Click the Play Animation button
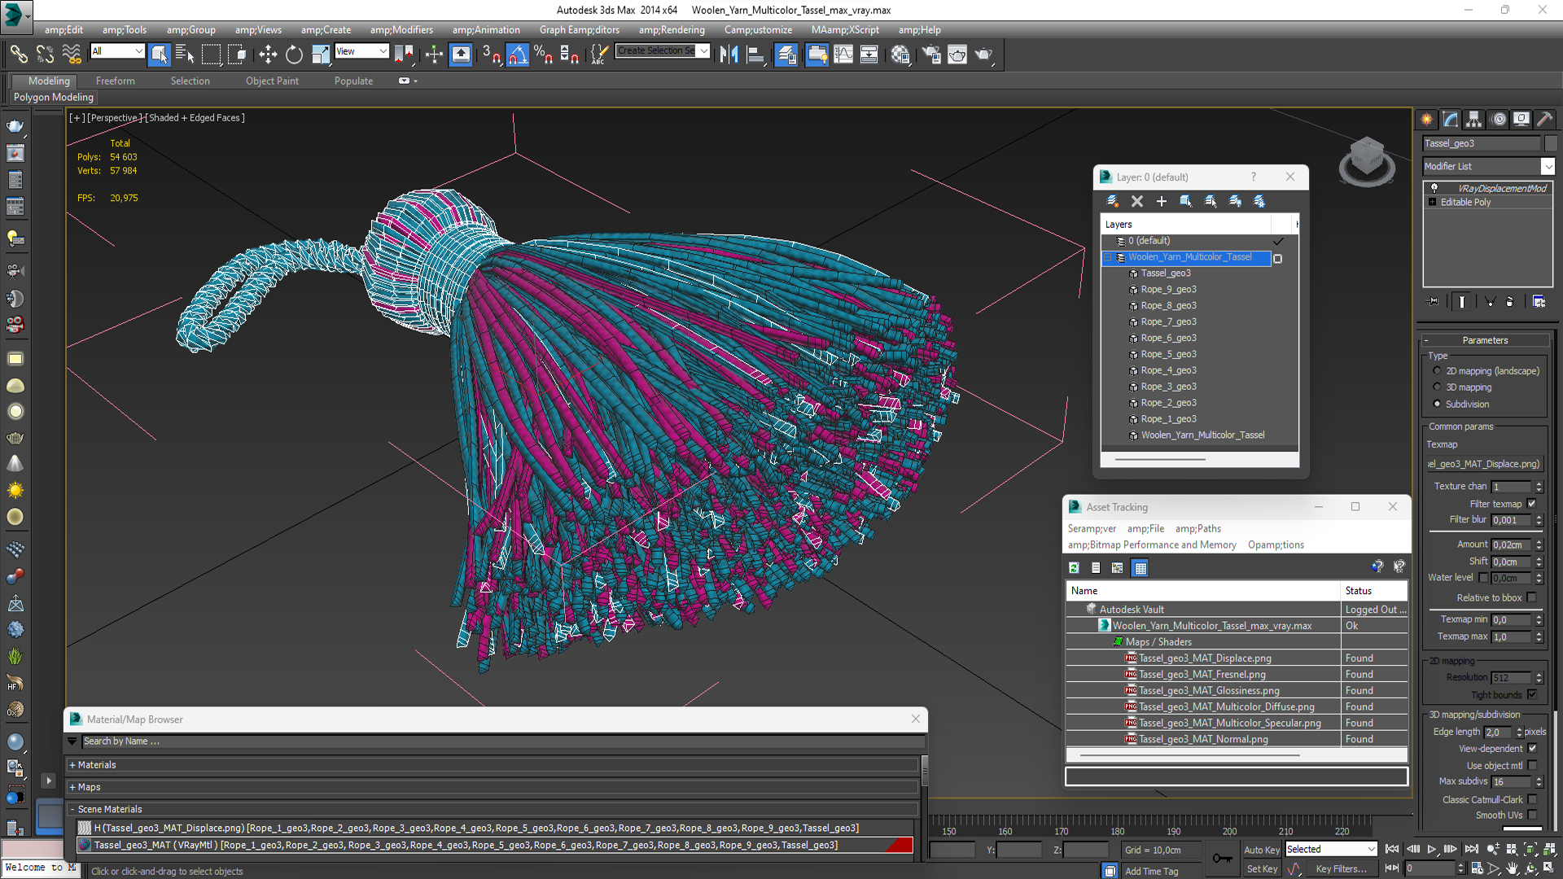 tap(1432, 849)
